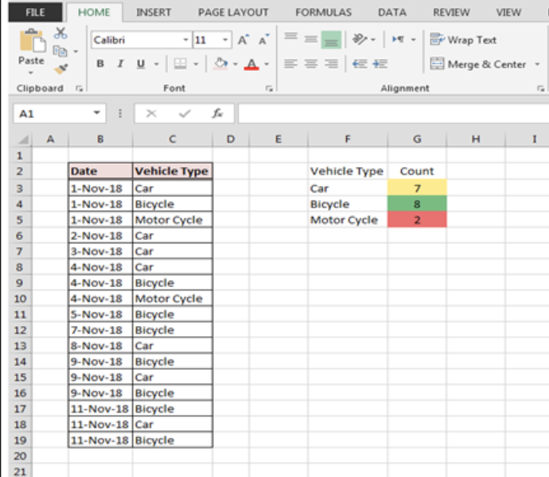Select the red Motor Cycle count cell
Viewport: 549px width, 477px height.
(x=417, y=219)
